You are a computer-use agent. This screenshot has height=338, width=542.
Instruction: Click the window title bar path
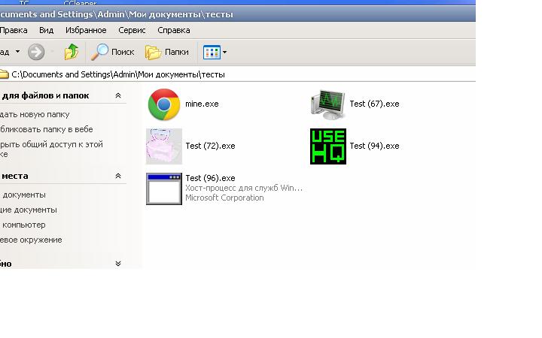[117, 14]
